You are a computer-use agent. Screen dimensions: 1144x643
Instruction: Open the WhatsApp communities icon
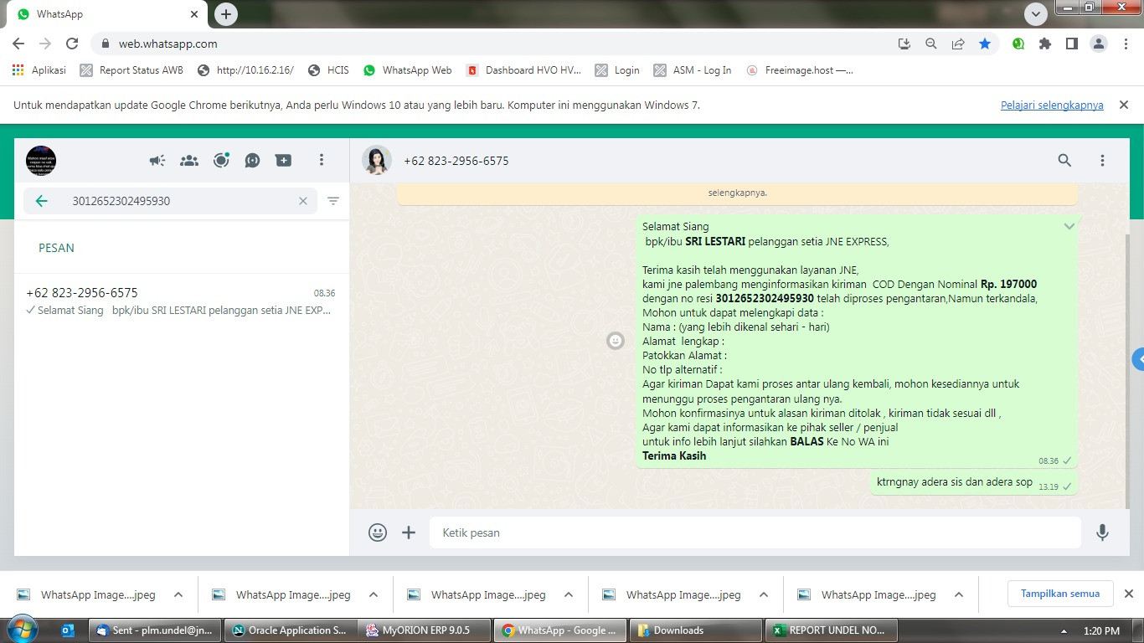[189, 160]
